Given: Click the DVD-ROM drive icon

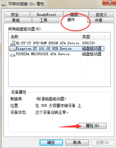Looking at the screenshot, I should pyautogui.click(x=13, y=43).
